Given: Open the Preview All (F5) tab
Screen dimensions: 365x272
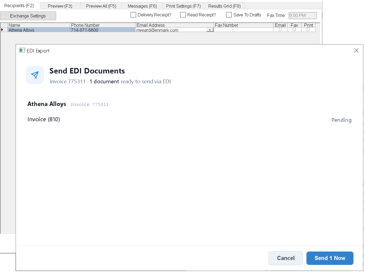Looking at the screenshot, I should coord(101,6).
